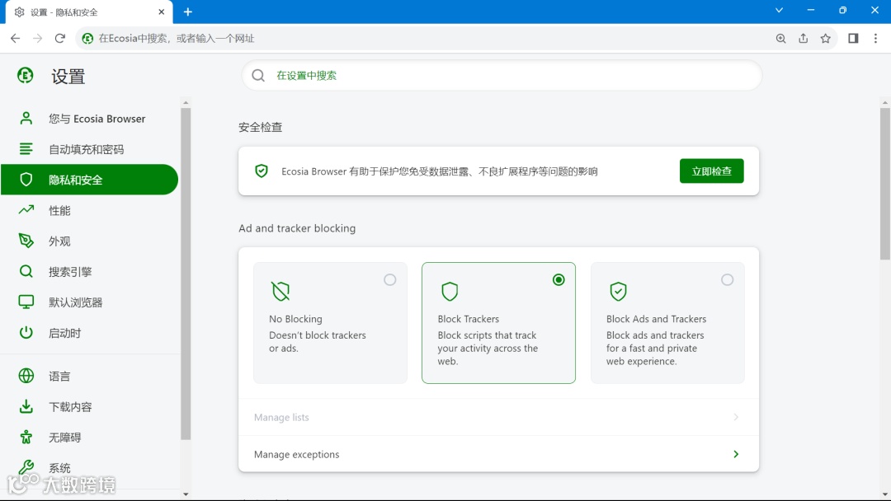Click the Ecosia logo beside the 设置 heading
This screenshot has height=501, width=891.
(x=25, y=76)
